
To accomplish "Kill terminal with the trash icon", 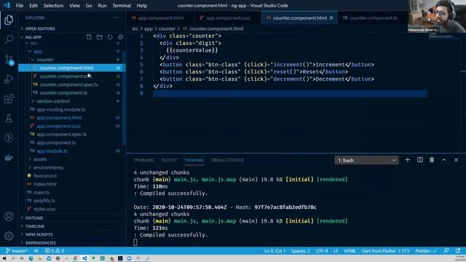I will coord(432,160).
